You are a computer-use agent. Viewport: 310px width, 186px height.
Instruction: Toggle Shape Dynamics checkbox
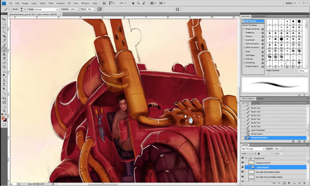[244, 29]
